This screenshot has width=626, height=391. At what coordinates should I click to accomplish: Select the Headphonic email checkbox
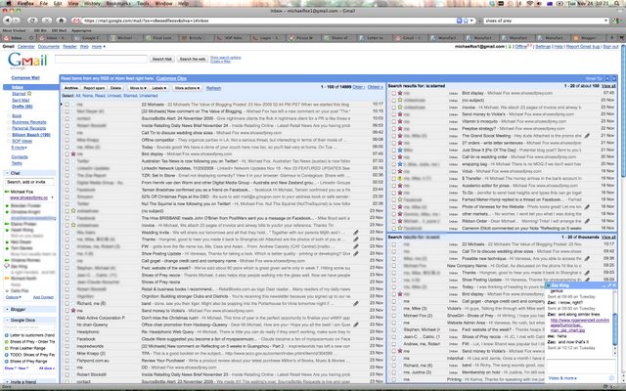67,332
